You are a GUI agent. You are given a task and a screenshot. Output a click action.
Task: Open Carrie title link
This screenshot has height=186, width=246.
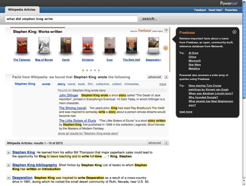66,60
